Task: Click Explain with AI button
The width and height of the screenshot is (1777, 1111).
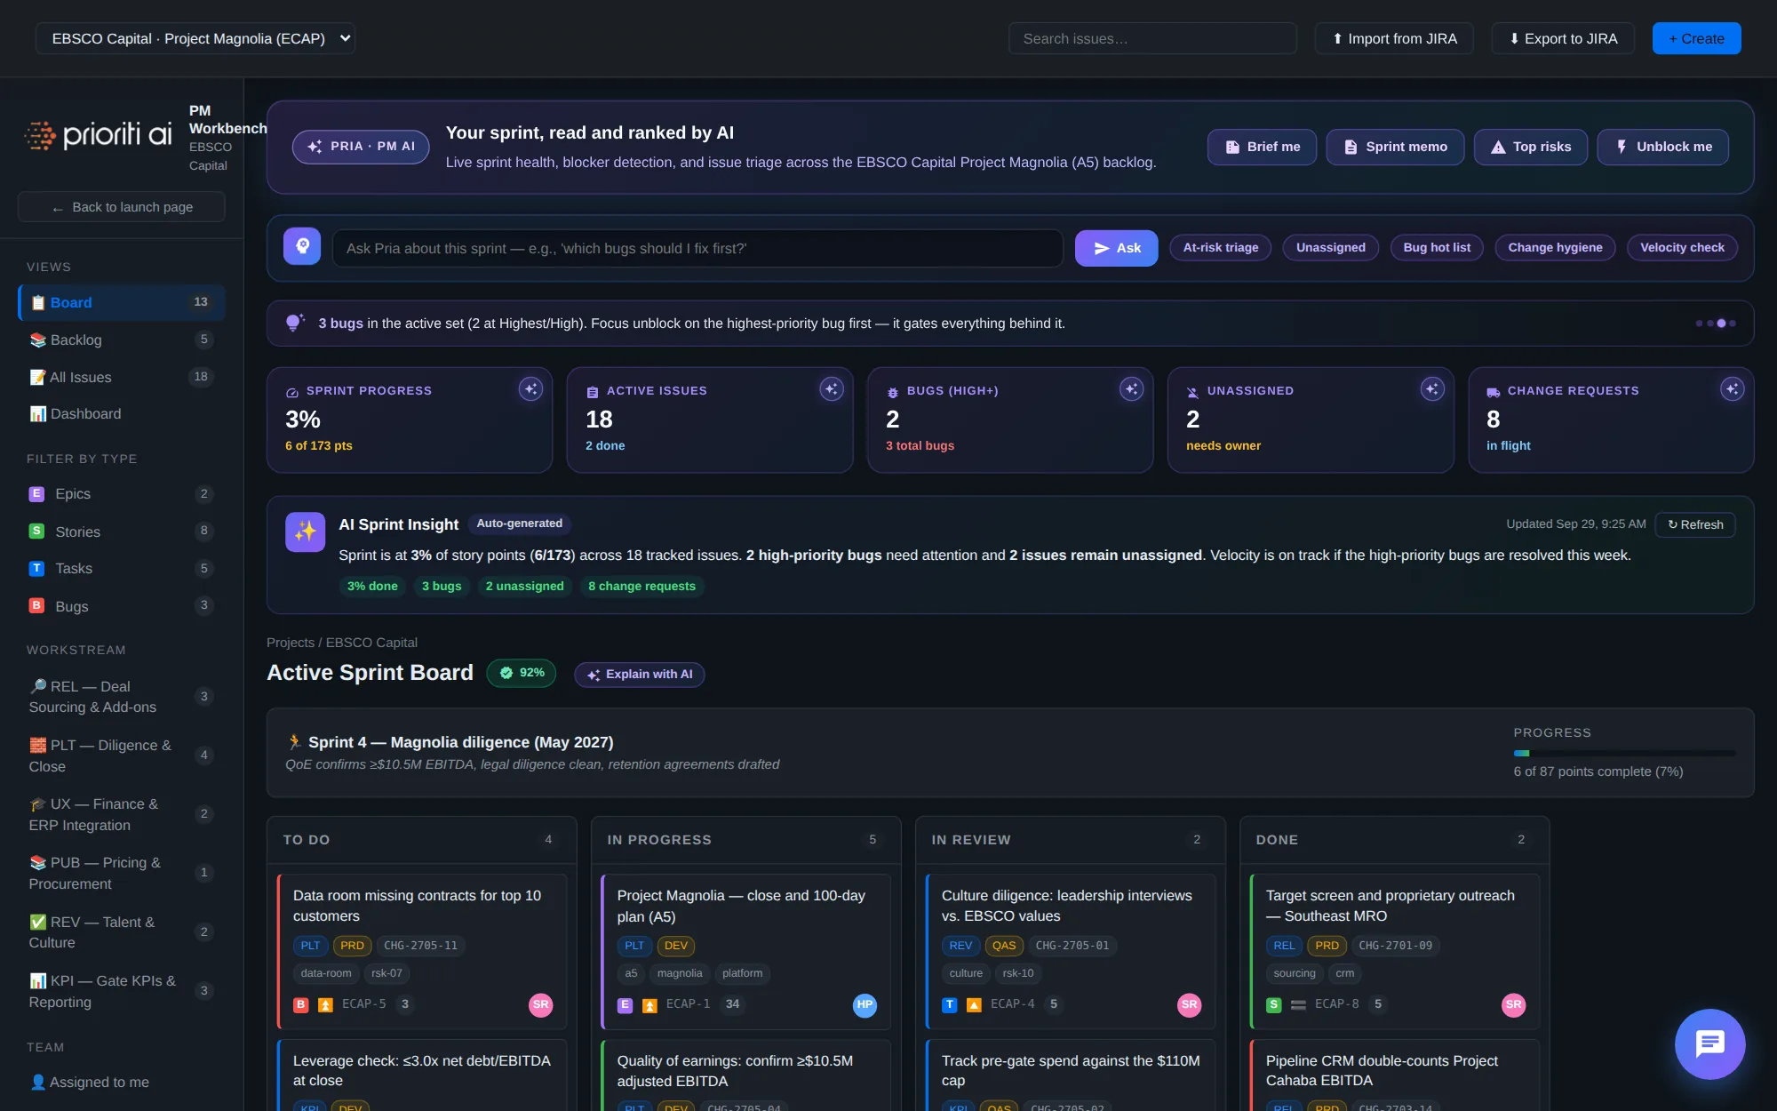Action: [x=640, y=675]
